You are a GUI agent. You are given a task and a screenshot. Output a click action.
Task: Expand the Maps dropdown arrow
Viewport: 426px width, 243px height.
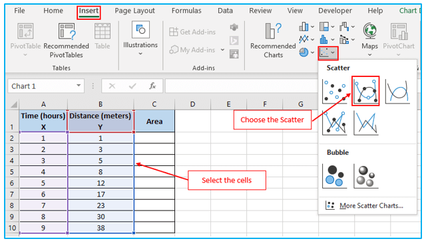[x=370, y=54]
